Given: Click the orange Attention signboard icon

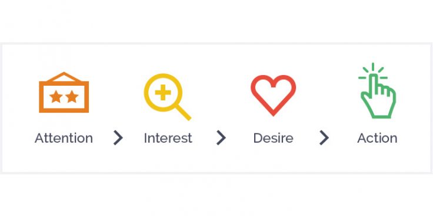Looking at the screenshot, I should (x=64, y=92).
